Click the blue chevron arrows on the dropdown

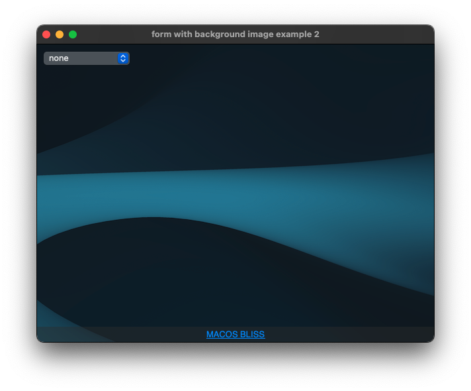[x=123, y=58]
